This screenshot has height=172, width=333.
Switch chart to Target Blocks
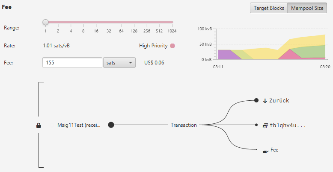269,8
